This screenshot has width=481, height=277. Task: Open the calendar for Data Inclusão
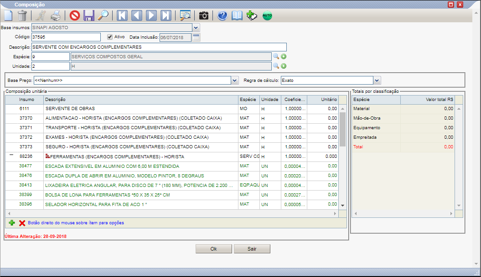(x=196, y=37)
